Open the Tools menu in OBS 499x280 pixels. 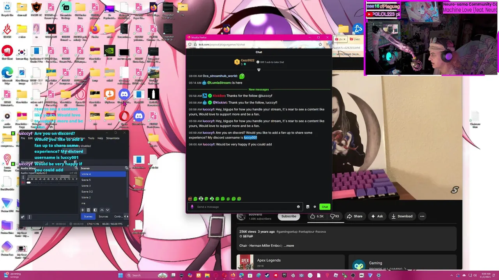pyautogui.click(x=91, y=138)
